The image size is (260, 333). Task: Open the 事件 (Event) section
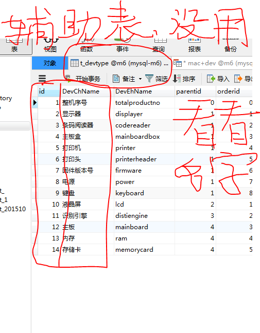coord(123,46)
